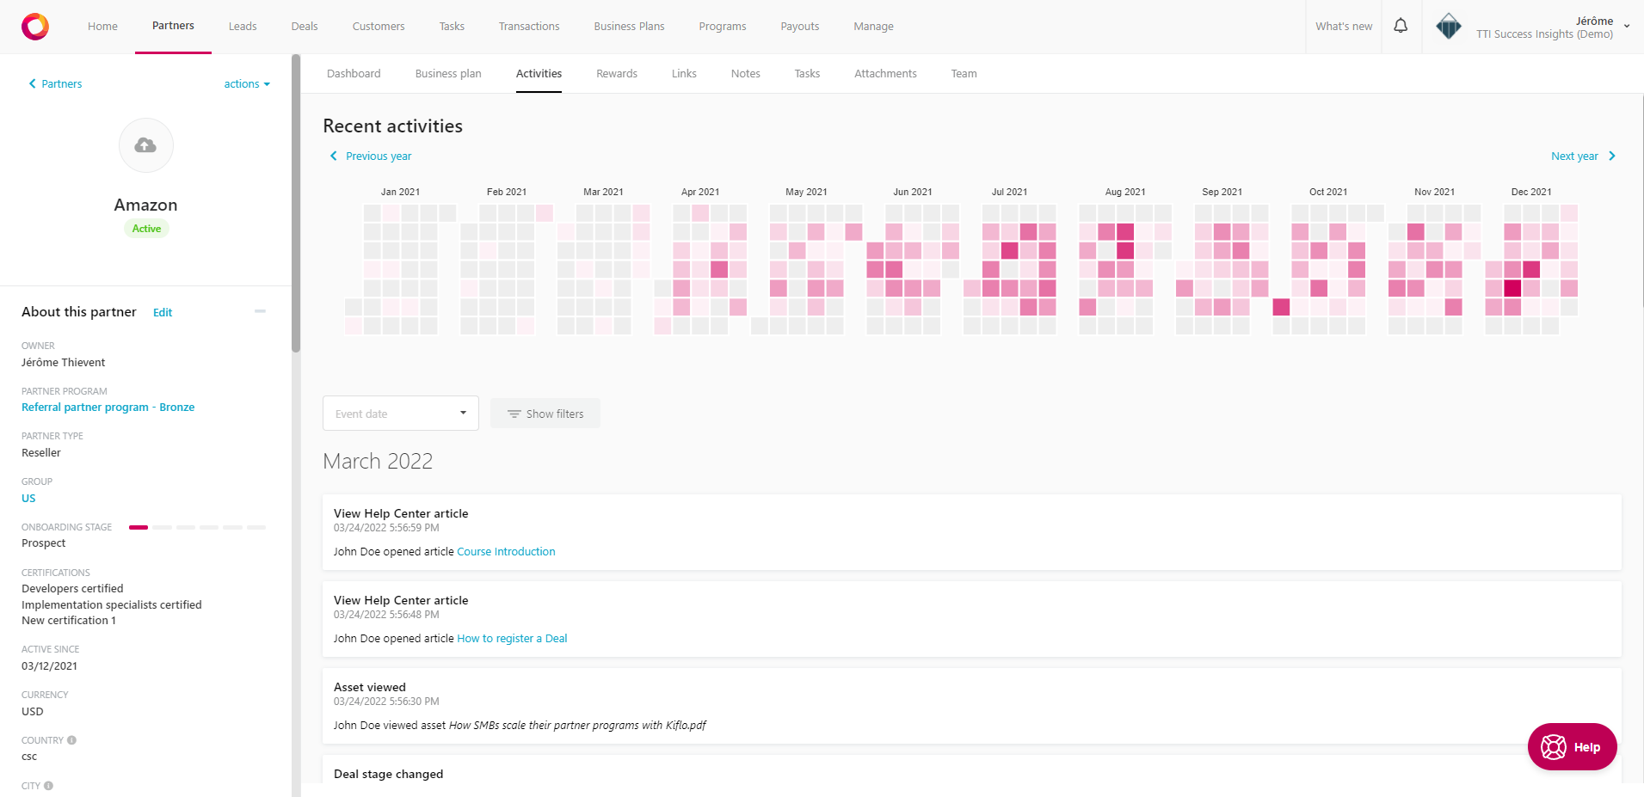Screen dimensions: 1644x797
Task: Open the Business Plans menu
Action: pyautogui.click(x=629, y=27)
